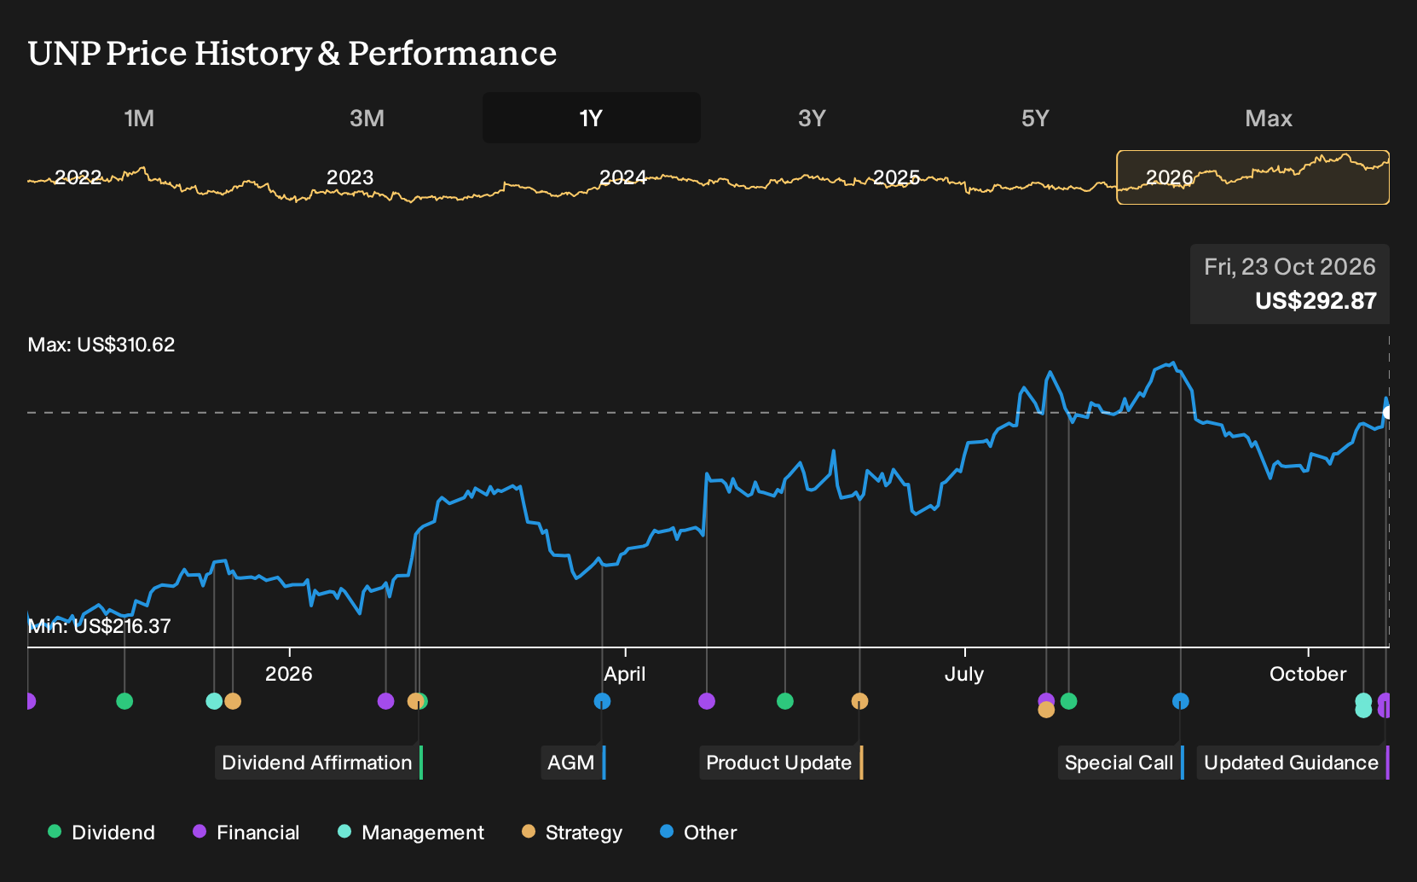
Task: Switch to the 3M time range
Action: pyautogui.click(x=367, y=118)
